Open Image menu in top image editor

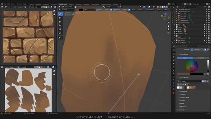(20, 7)
